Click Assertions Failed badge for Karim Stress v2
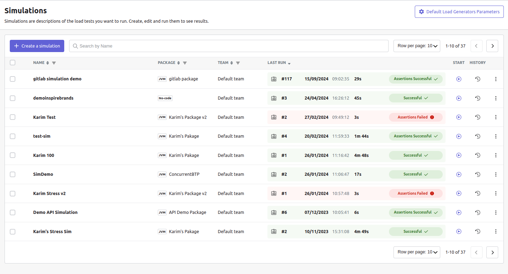The width and height of the screenshot is (508, 274). click(x=416, y=194)
